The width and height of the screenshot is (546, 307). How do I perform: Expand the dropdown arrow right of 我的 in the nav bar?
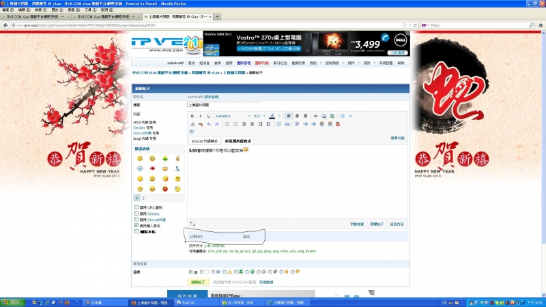(321, 63)
